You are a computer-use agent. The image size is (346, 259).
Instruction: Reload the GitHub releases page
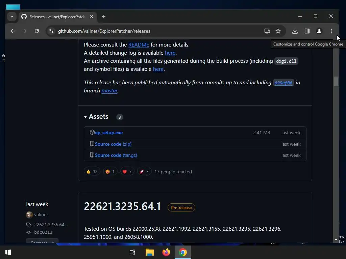tap(37, 31)
